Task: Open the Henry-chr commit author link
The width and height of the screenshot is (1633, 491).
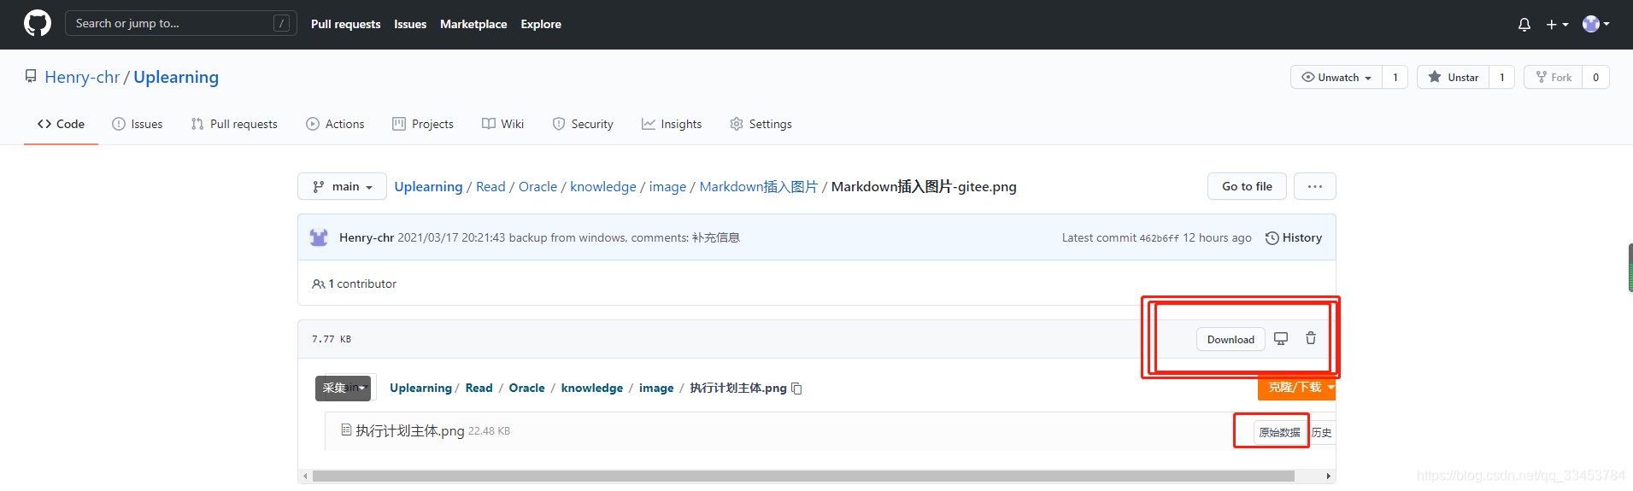Action: coord(367,237)
